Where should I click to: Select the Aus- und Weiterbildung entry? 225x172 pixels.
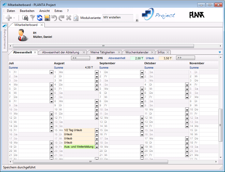click(x=79, y=147)
